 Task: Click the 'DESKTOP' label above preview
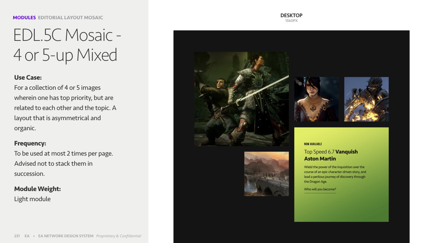click(x=291, y=16)
